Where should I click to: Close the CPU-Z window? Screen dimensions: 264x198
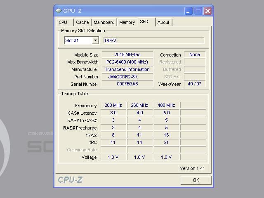coord(207,11)
